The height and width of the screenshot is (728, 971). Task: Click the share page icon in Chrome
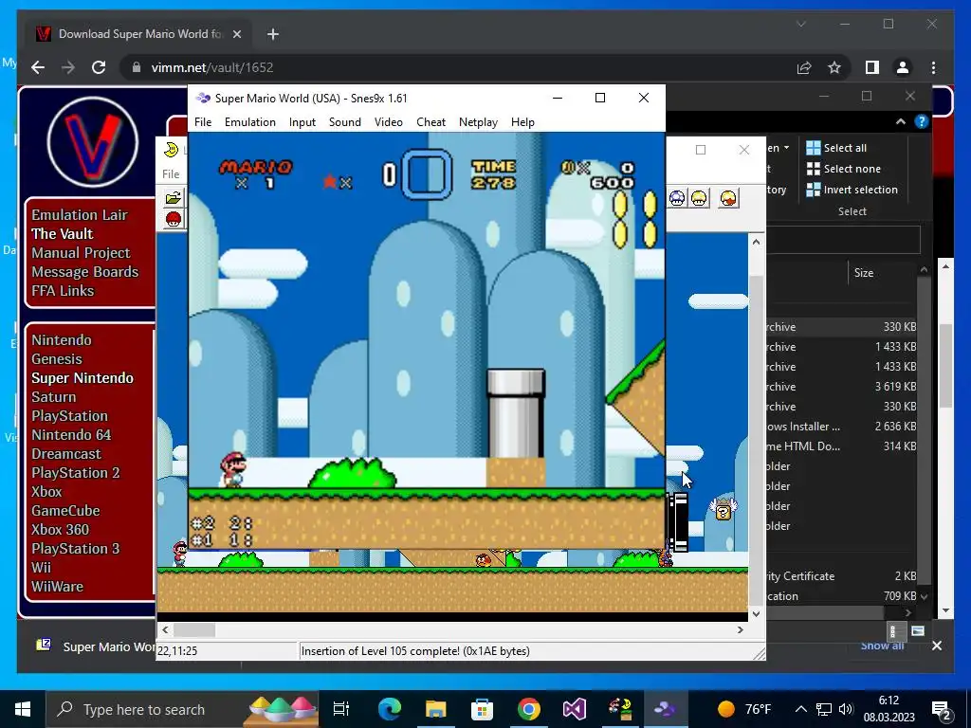tap(804, 67)
